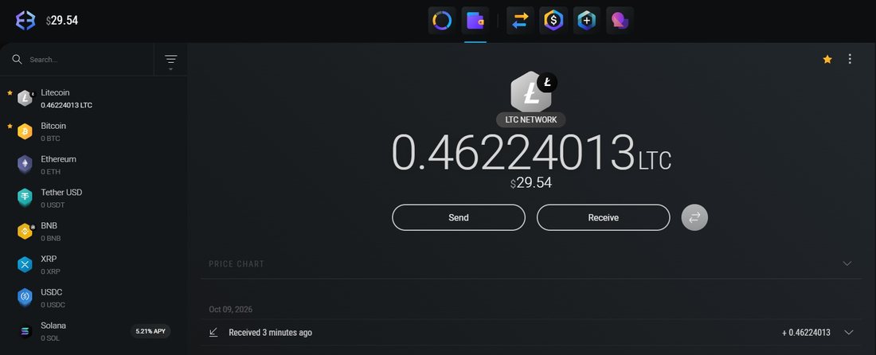Select Tether USD in the asset list
876x355 pixels.
(x=94, y=198)
